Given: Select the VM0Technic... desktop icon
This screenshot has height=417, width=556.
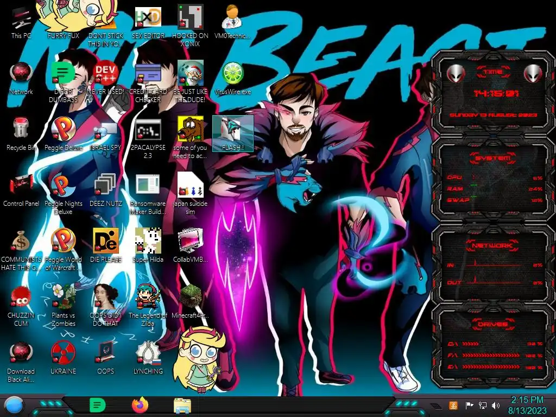Looking at the screenshot, I should pos(232,22).
